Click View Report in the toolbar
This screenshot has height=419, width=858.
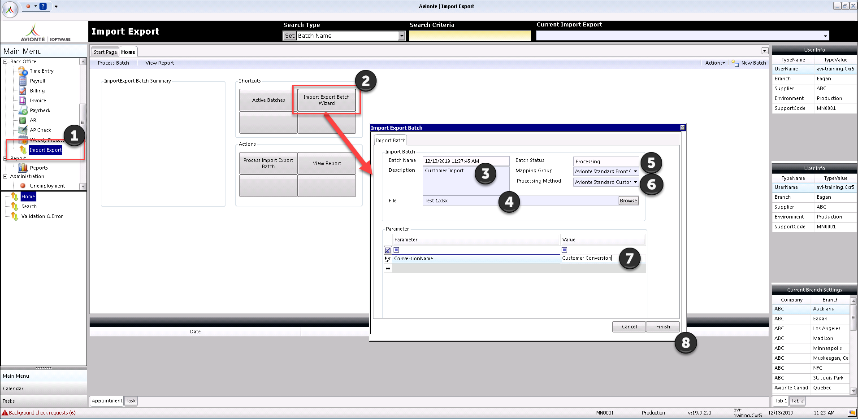160,63
